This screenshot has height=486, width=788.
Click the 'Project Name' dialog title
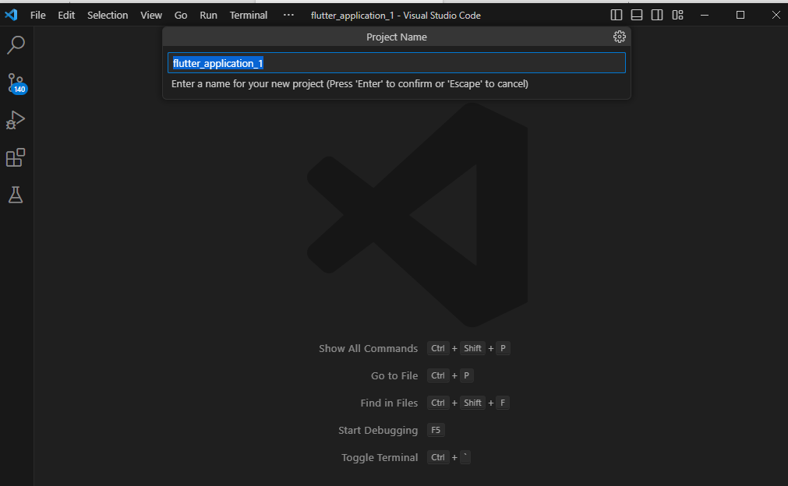click(x=397, y=37)
